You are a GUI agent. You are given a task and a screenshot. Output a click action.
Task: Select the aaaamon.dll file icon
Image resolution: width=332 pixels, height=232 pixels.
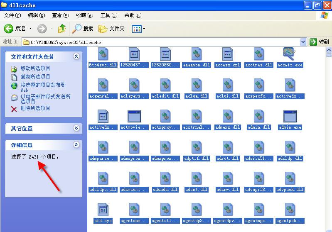pyautogui.click(x=197, y=54)
